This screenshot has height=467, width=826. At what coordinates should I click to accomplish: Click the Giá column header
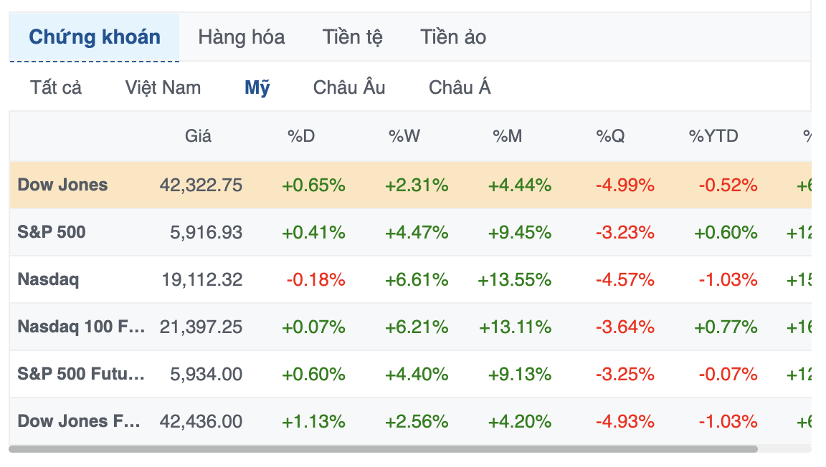198,136
